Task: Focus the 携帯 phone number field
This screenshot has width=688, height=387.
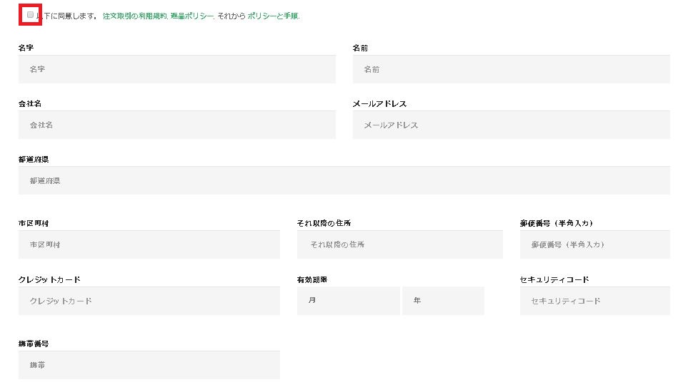Action: pyautogui.click(x=149, y=366)
